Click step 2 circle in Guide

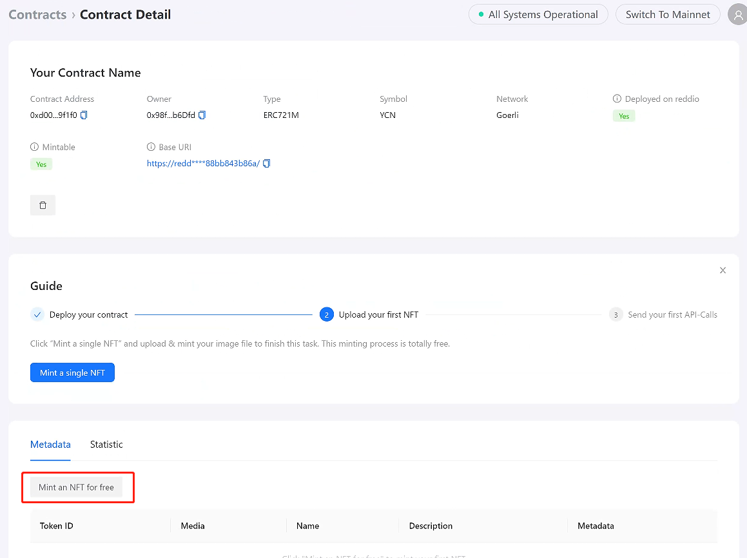[327, 314]
